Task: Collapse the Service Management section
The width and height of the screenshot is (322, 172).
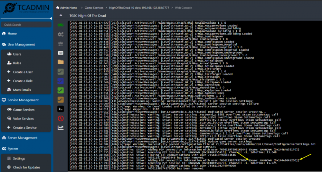Action: [23, 100]
